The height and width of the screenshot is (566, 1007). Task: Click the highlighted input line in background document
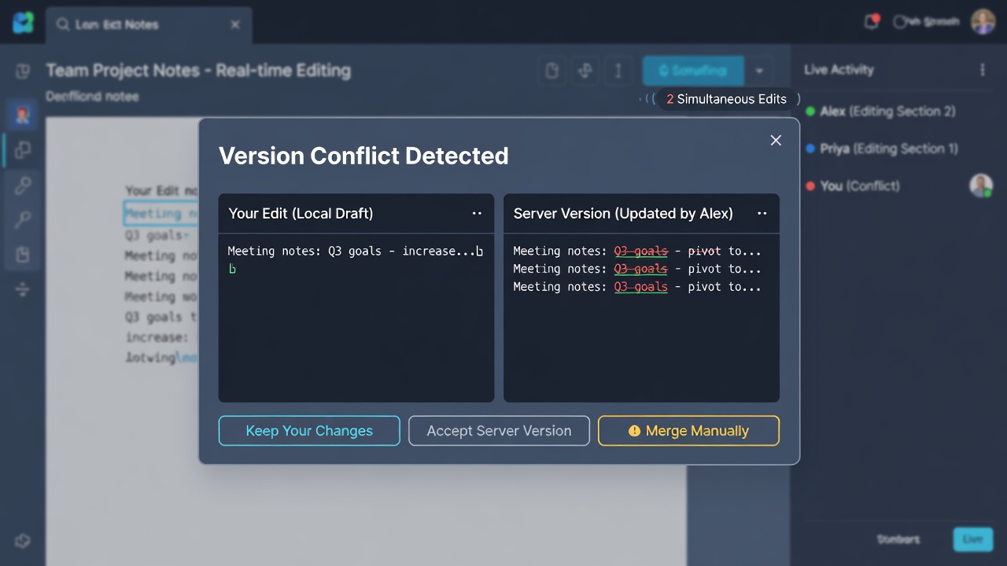tap(161, 213)
